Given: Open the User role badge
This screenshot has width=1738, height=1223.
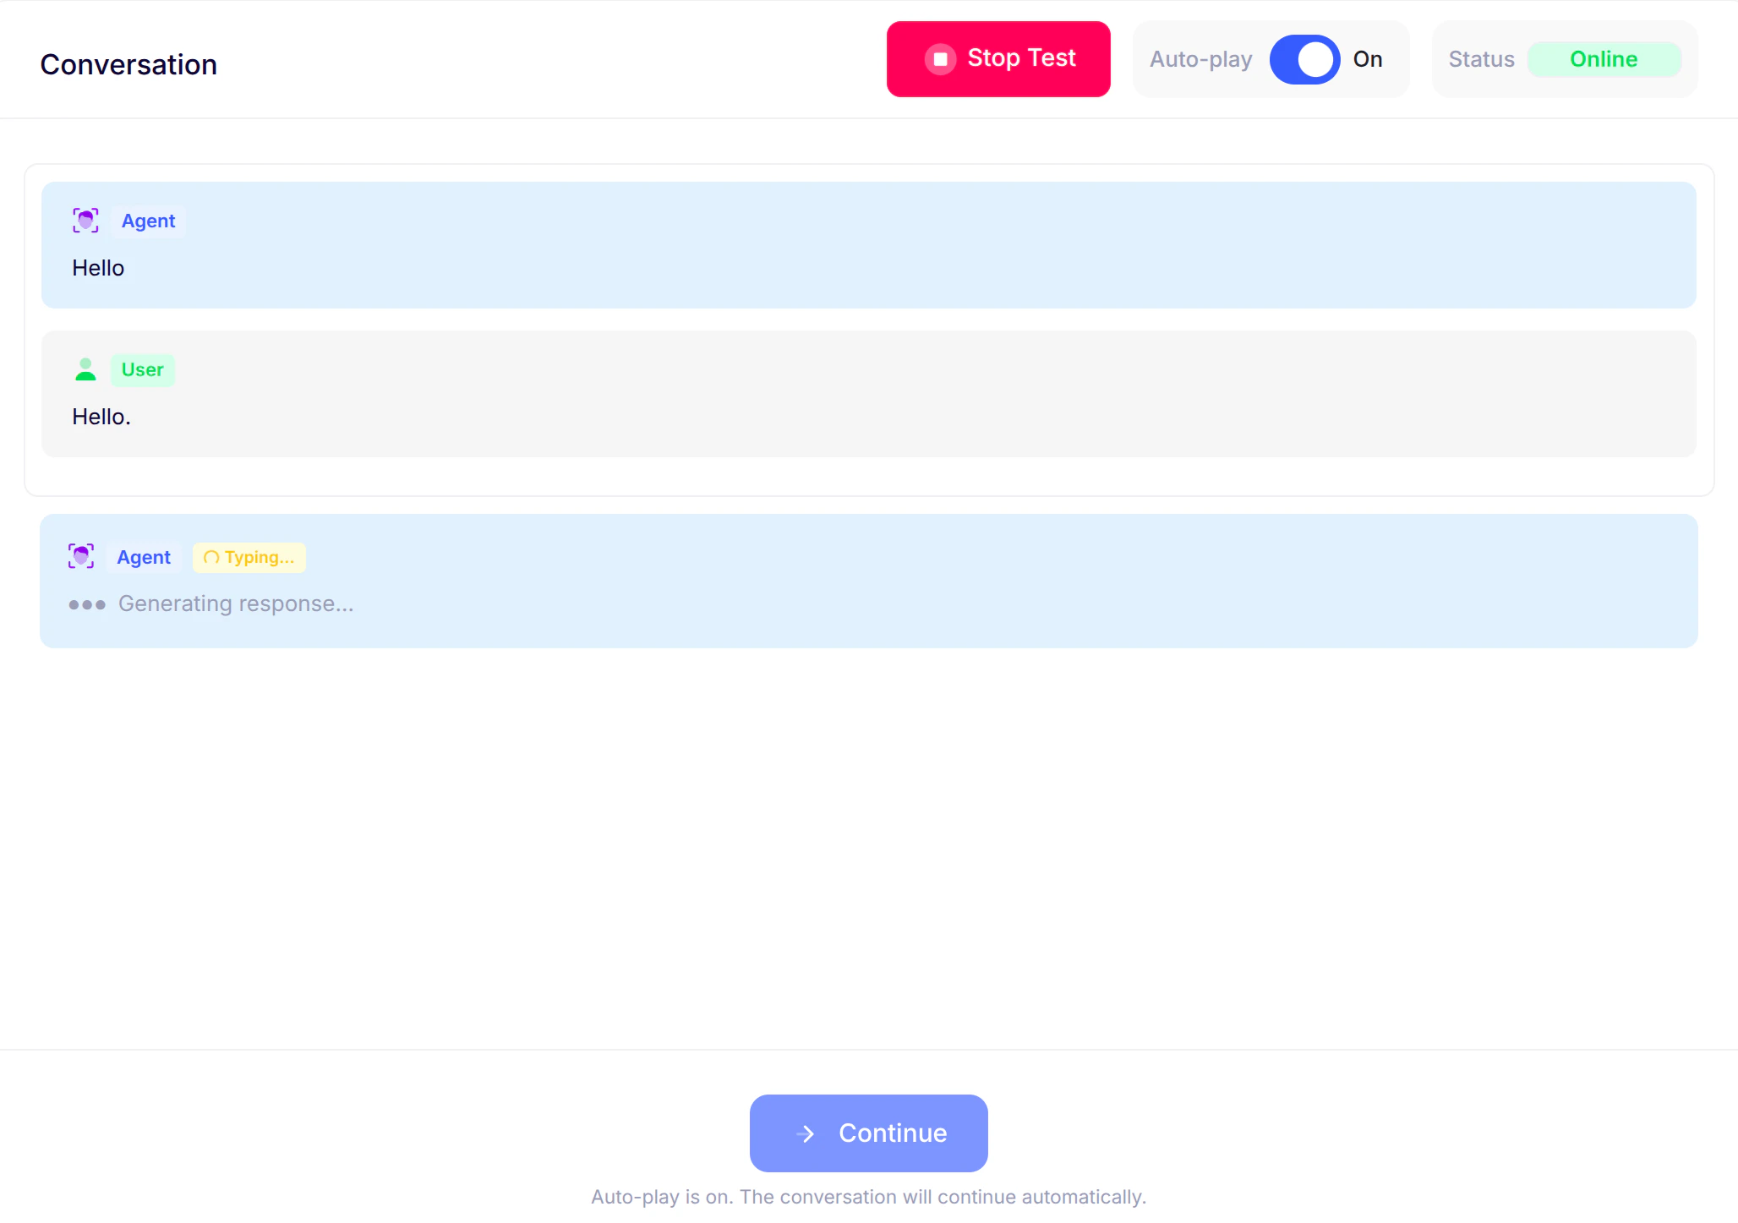Looking at the screenshot, I should click(x=142, y=369).
